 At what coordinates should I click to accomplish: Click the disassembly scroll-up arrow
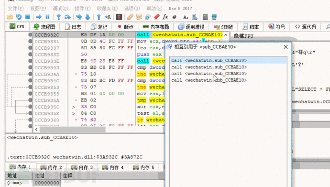(226, 35)
